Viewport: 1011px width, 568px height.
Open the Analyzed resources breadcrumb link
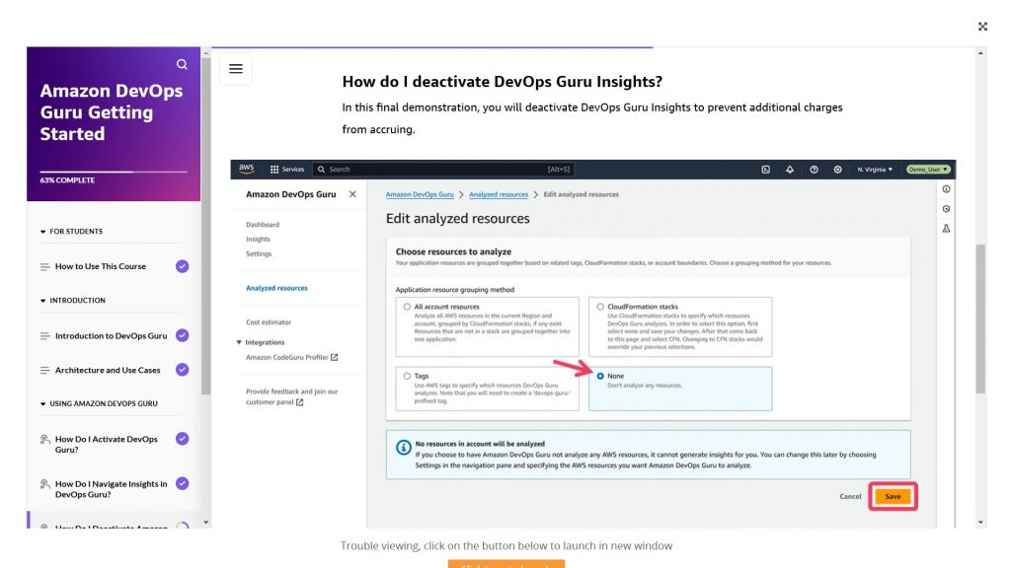(x=499, y=194)
